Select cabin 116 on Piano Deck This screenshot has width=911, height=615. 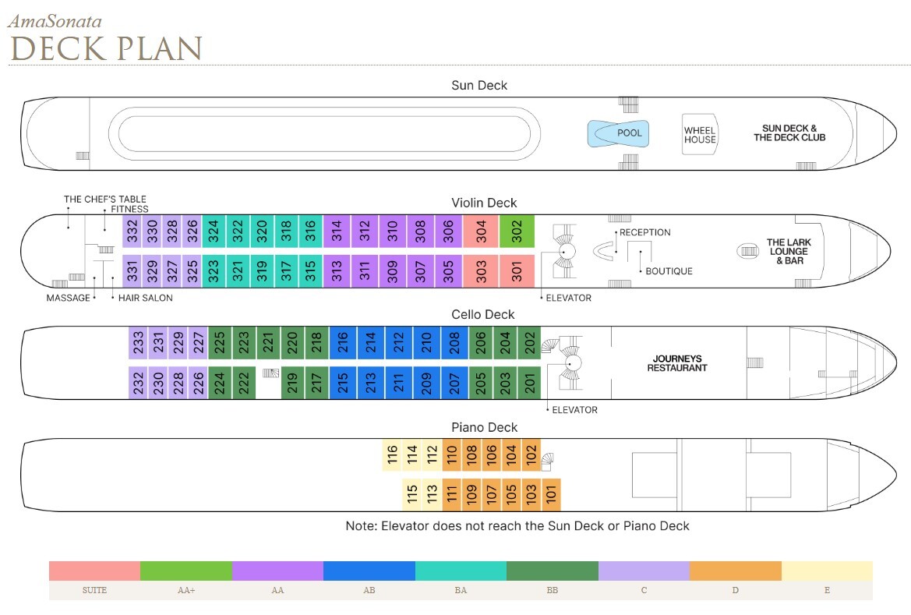(392, 455)
